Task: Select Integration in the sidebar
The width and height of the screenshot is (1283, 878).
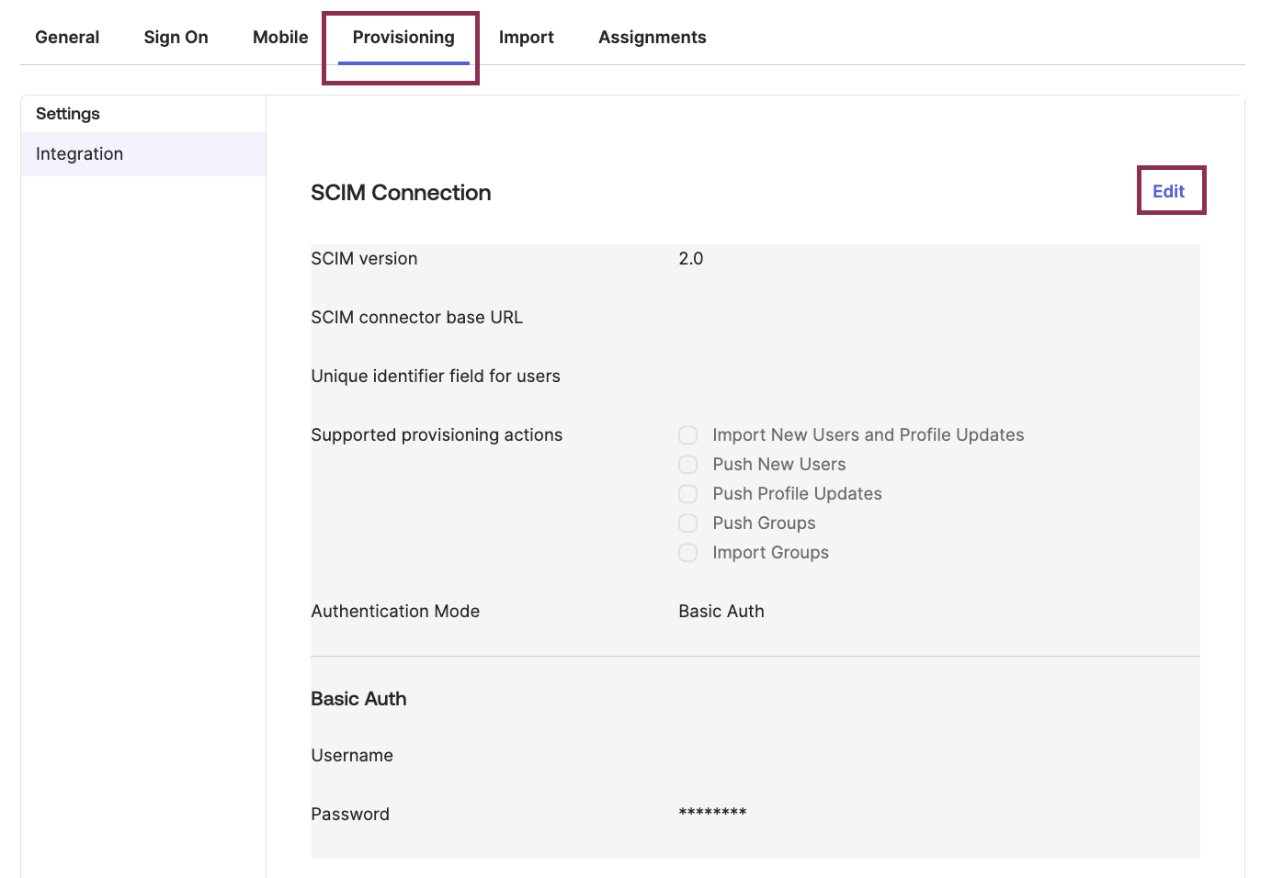Action: coord(79,153)
